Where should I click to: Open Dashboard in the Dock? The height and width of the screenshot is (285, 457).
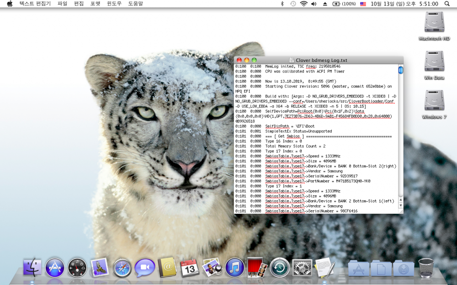tap(77, 268)
